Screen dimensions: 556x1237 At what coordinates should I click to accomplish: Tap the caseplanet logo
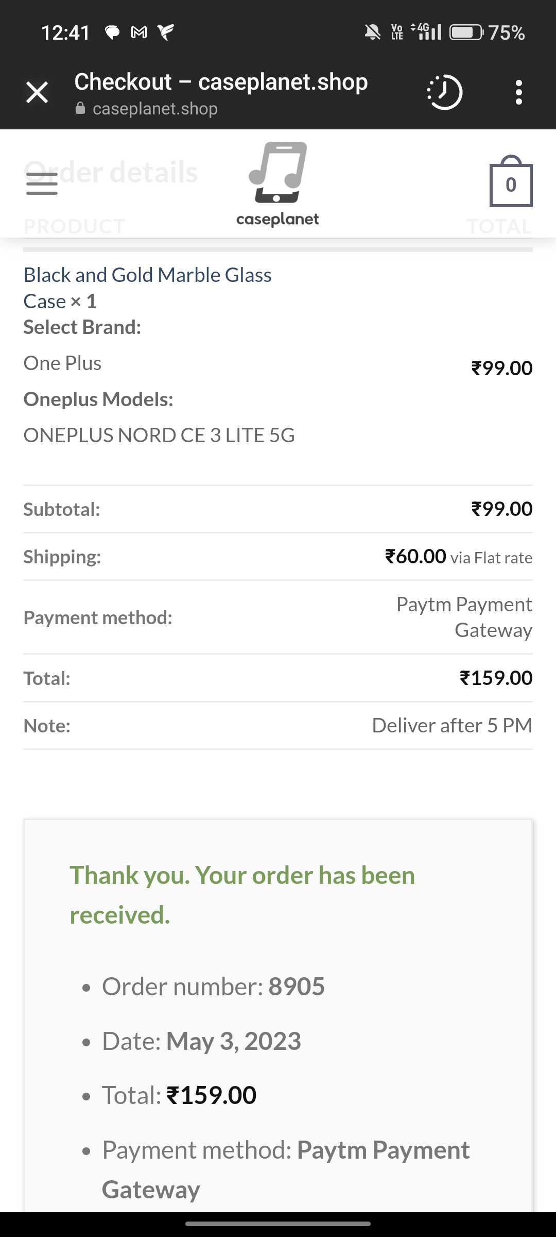pos(277,184)
